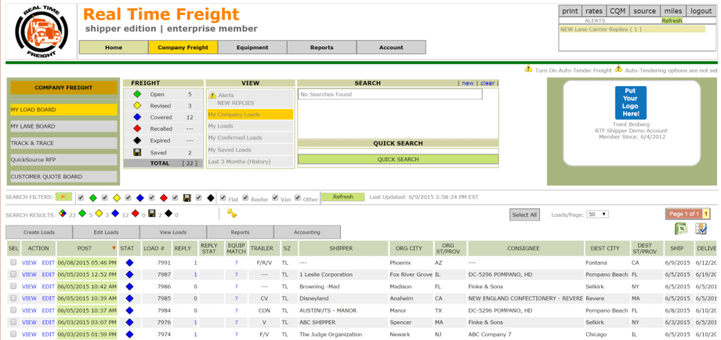Screen dimensions: 721x340
Task: Click the gold key icon
Action: tap(232, 213)
